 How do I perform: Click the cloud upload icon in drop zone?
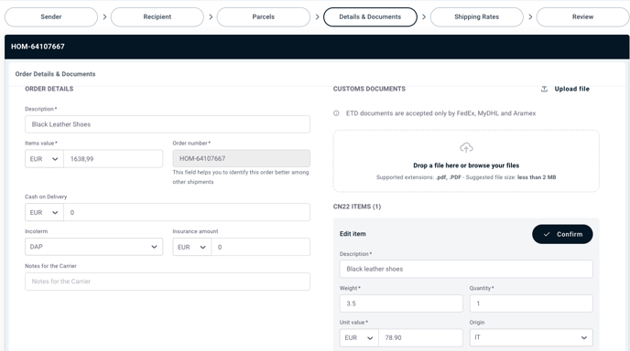click(x=466, y=147)
